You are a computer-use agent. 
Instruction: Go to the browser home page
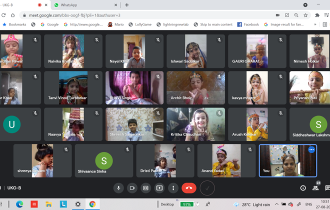pos(13,15)
